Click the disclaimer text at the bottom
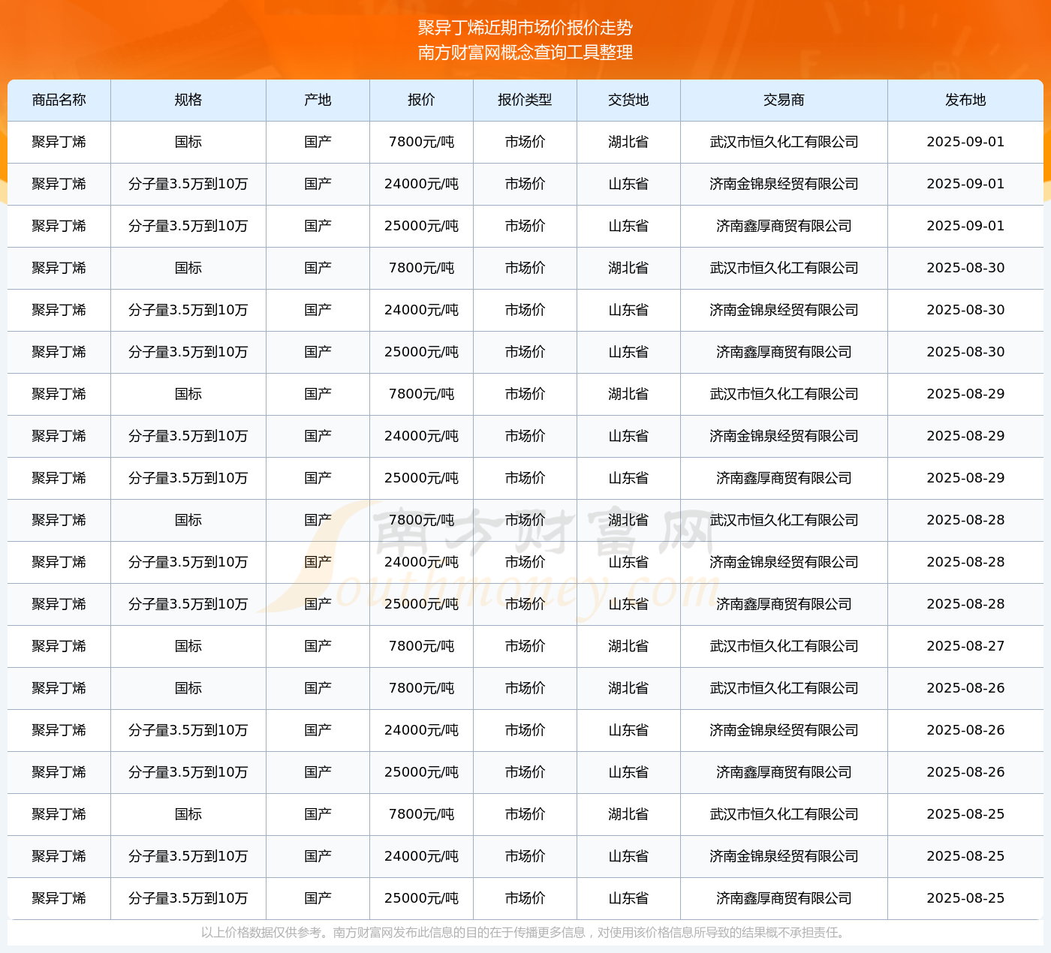Image resolution: width=1051 pixels, height=953 pixels. 525,933
